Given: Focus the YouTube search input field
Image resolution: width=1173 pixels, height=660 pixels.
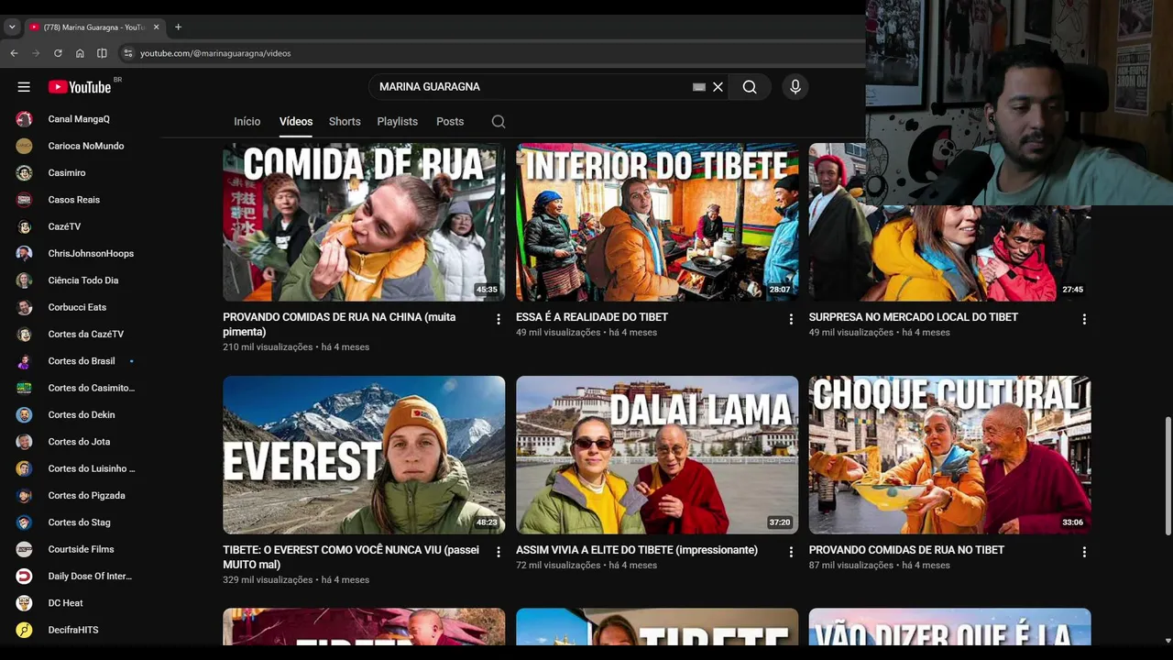Looking at the screenshot, I should click(x=532, y=87).
